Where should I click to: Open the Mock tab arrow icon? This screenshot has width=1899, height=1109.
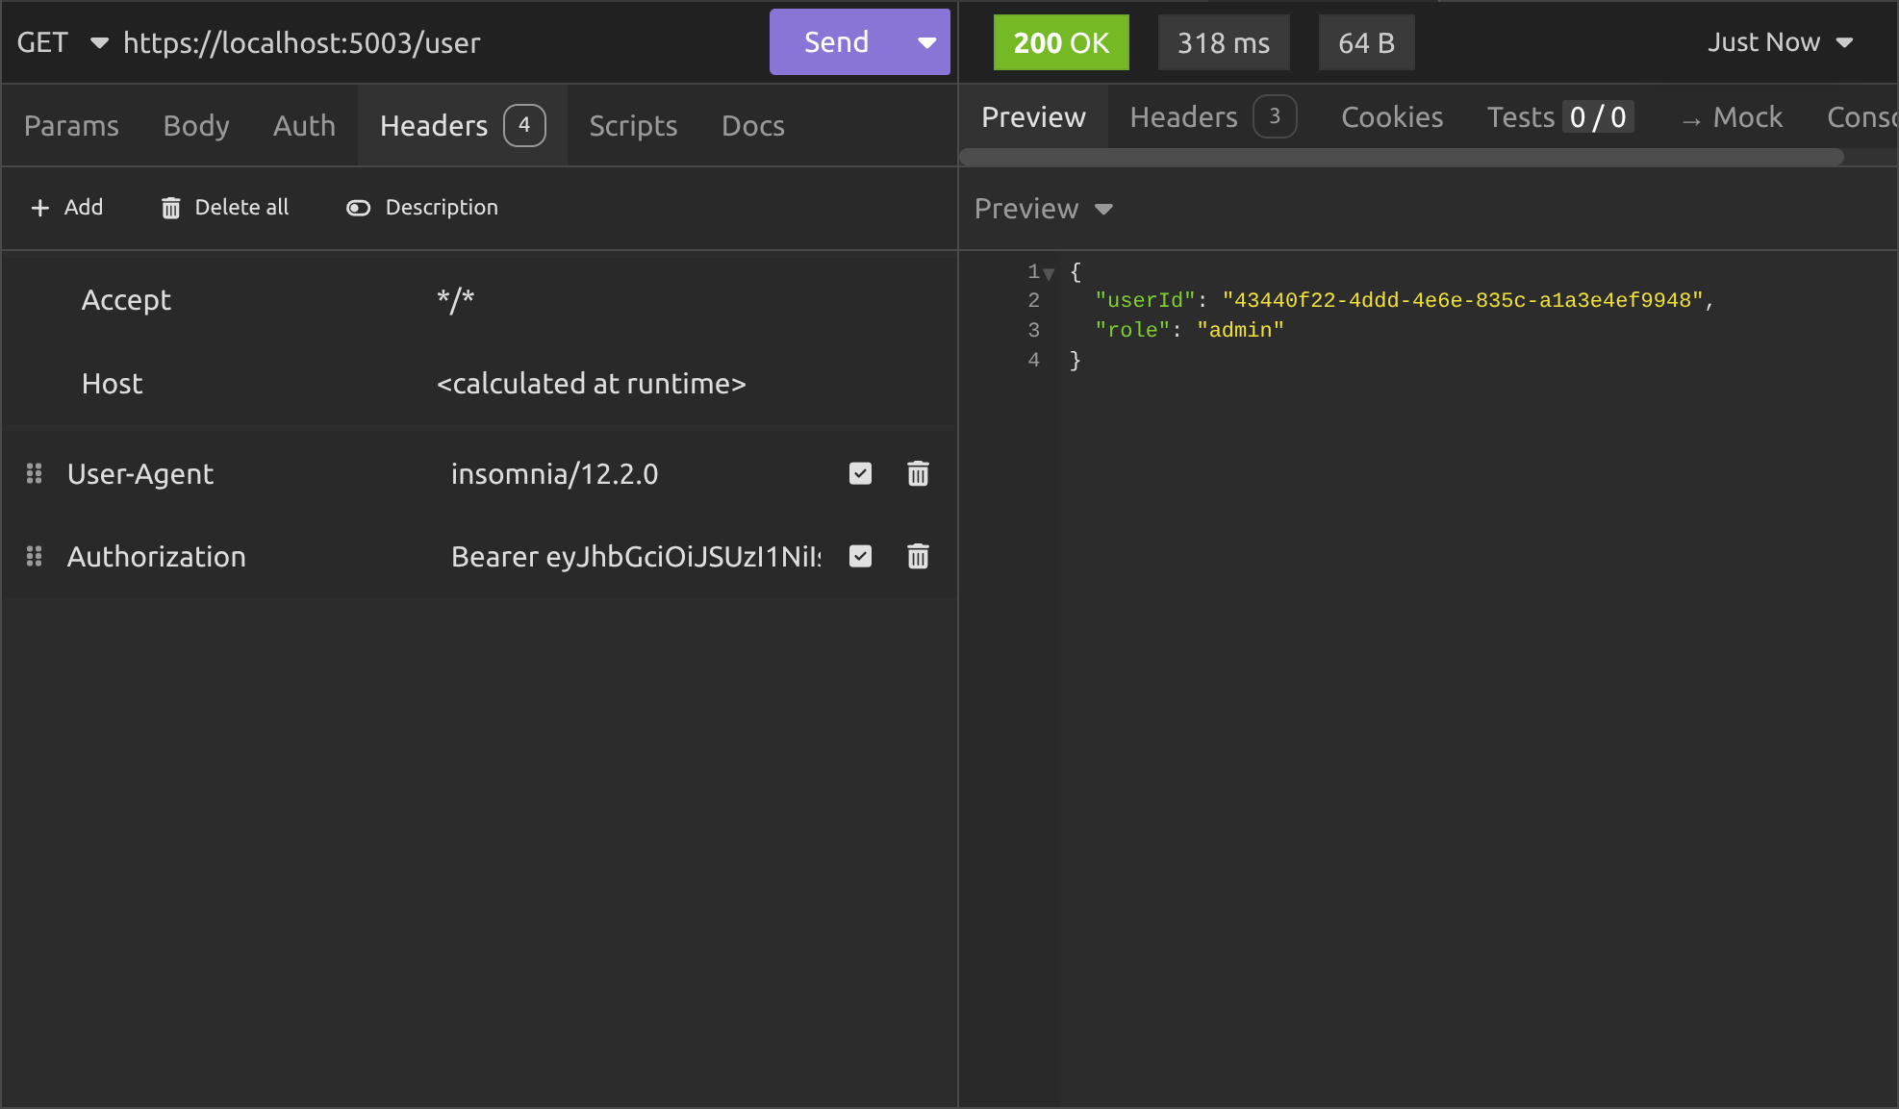1690,120
